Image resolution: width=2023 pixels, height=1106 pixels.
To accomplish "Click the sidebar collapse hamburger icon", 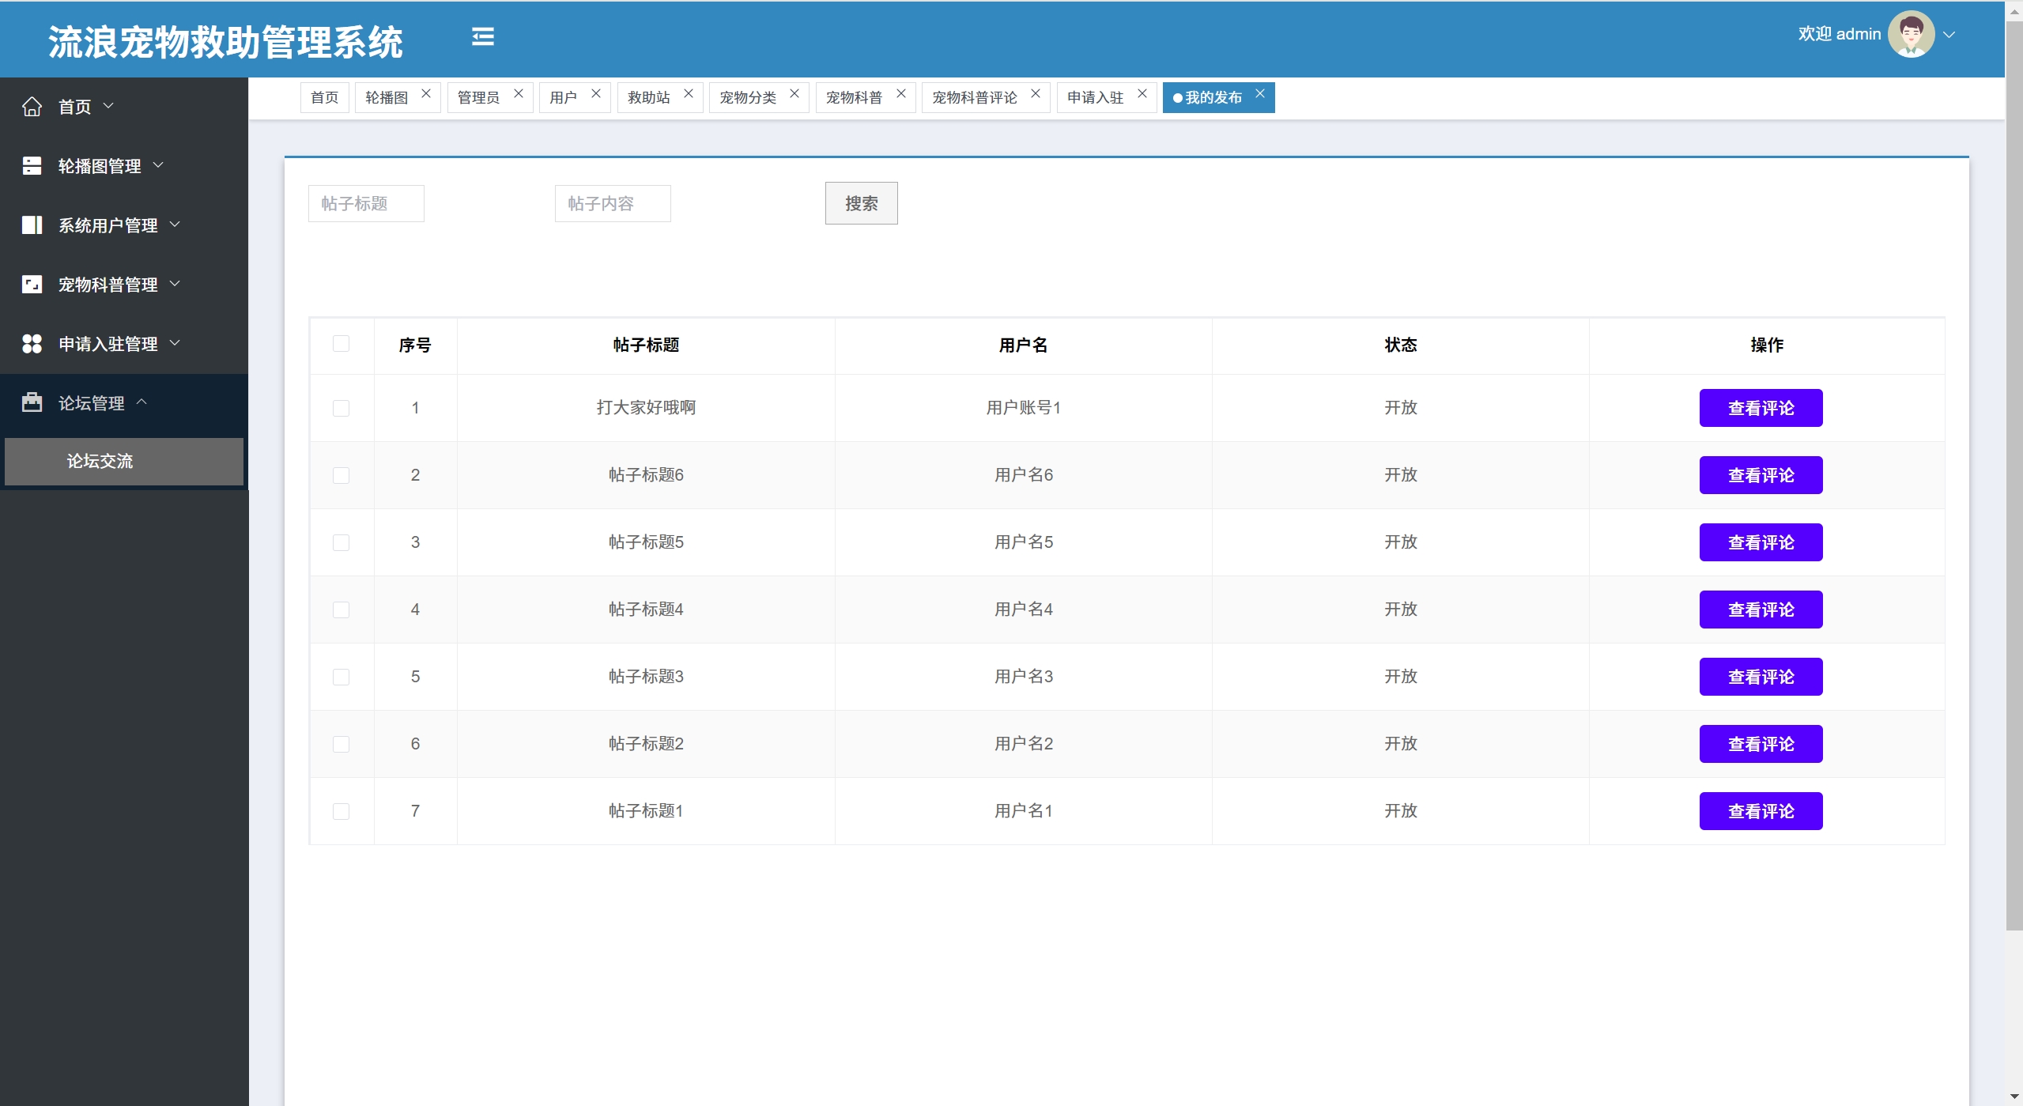I will coord(482,37).
